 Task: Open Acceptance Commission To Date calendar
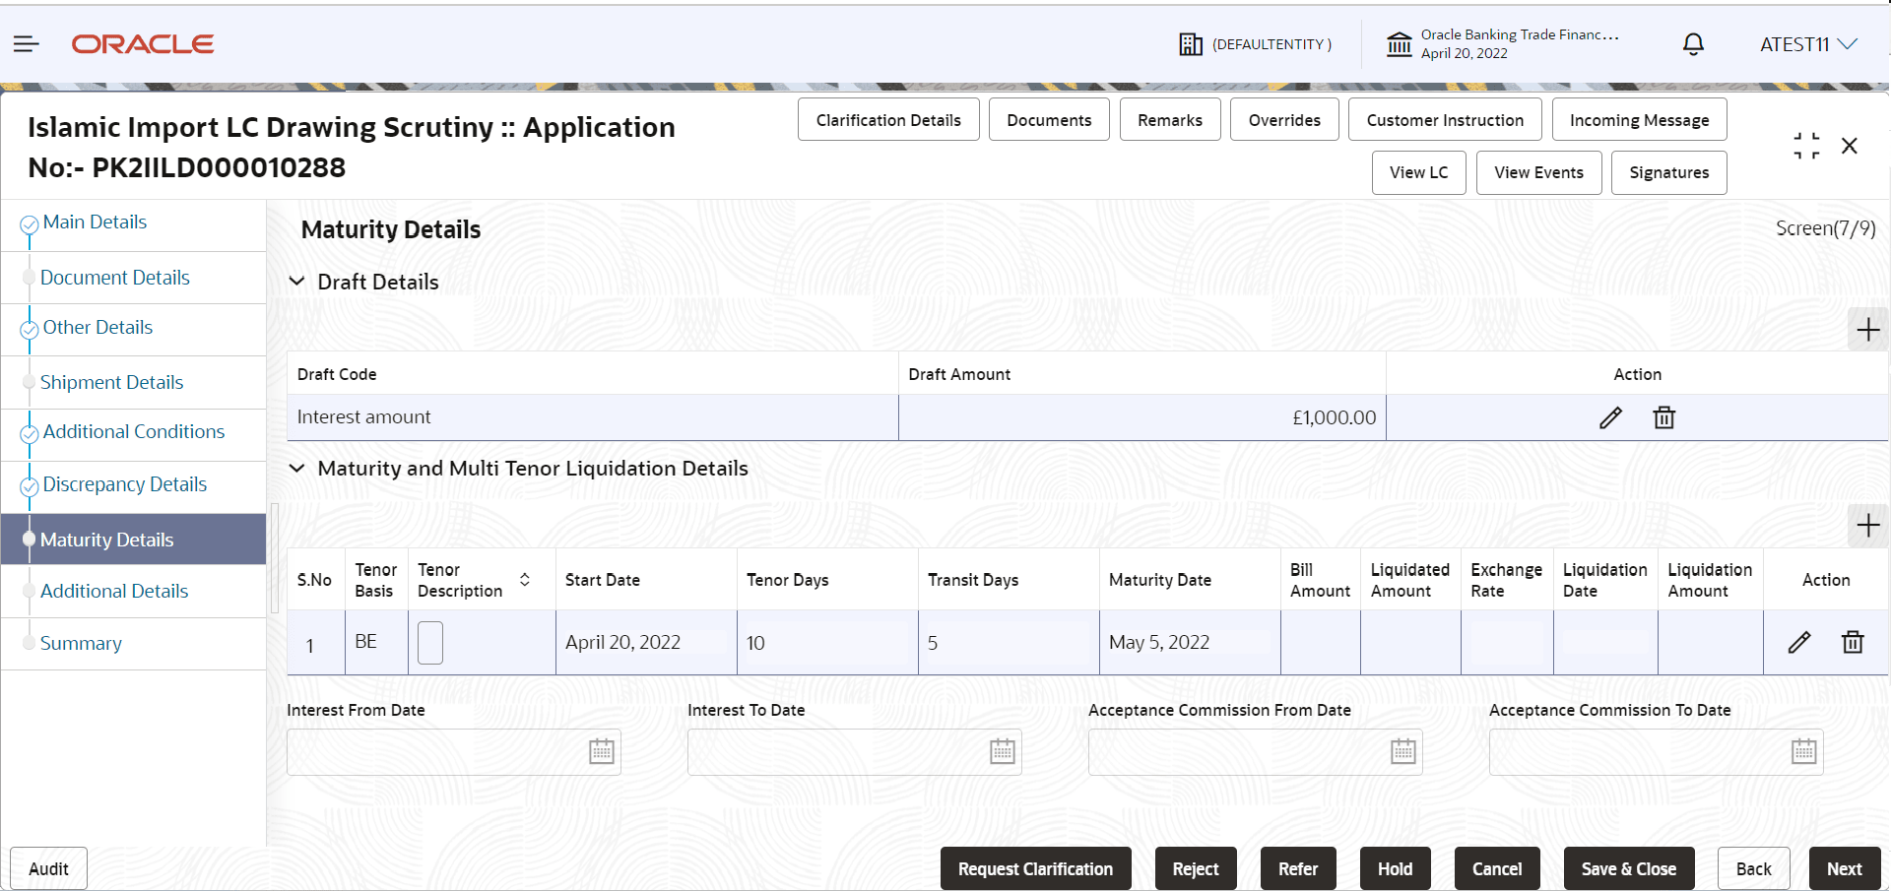[x=1804, y=752]
